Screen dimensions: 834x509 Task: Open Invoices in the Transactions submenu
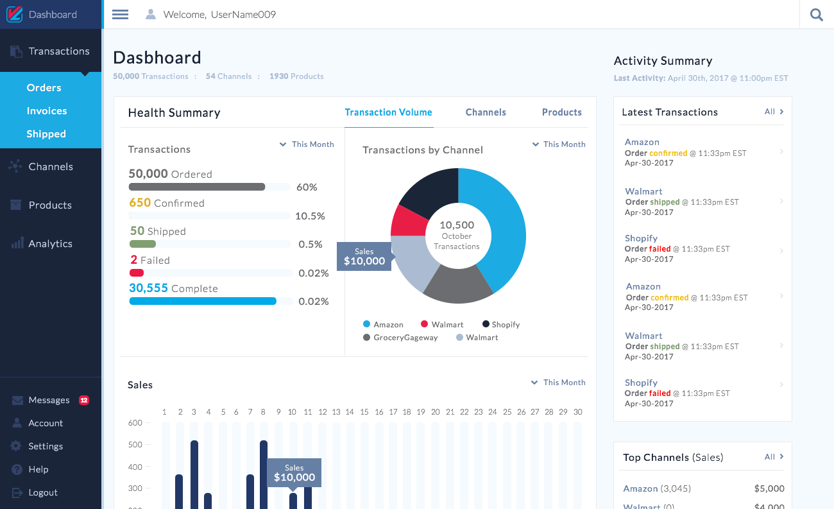click(47, 111)
